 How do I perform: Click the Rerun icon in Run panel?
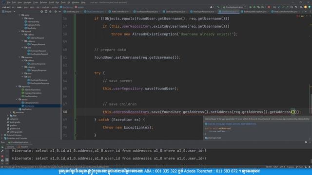coord(2,147)
